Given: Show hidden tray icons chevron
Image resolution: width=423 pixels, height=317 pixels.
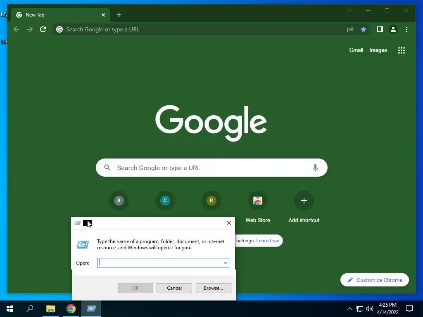Looking at the screenshot, I should tap(349, 309).
